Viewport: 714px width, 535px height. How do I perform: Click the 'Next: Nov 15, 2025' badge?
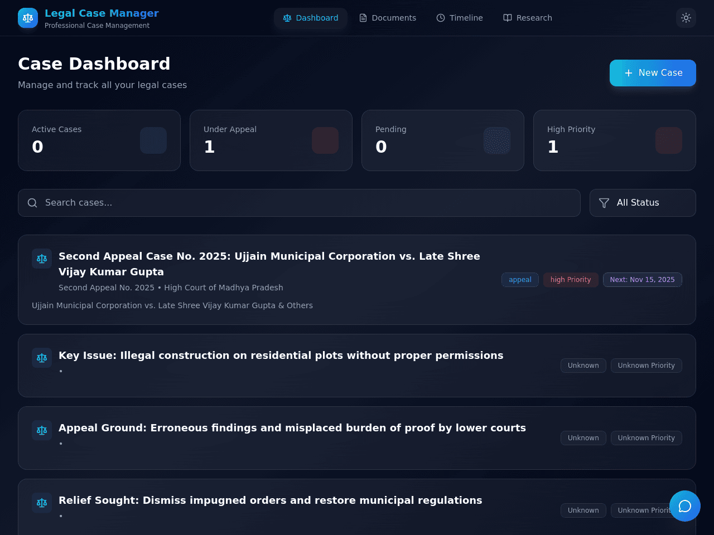click(x=643, y=280)
